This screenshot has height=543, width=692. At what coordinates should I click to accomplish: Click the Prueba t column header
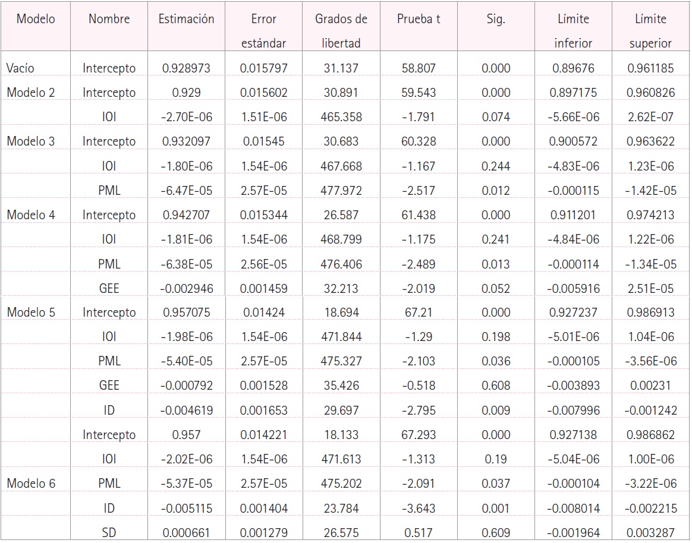(x=419, y=19)
